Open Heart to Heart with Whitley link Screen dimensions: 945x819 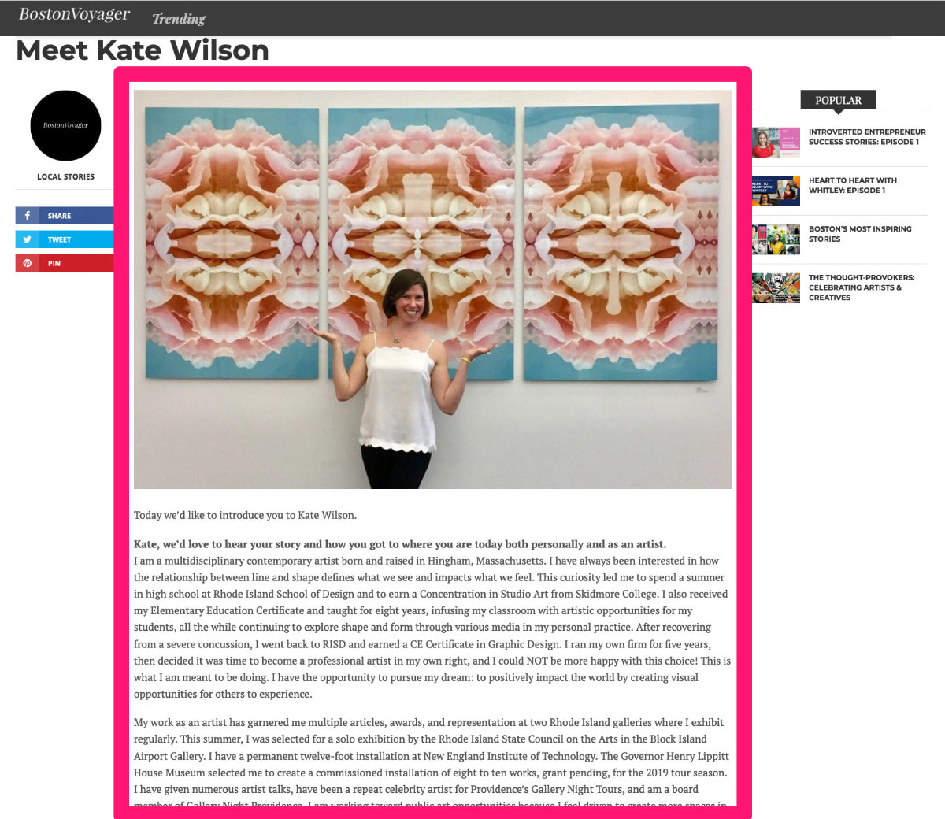(853, 185)
